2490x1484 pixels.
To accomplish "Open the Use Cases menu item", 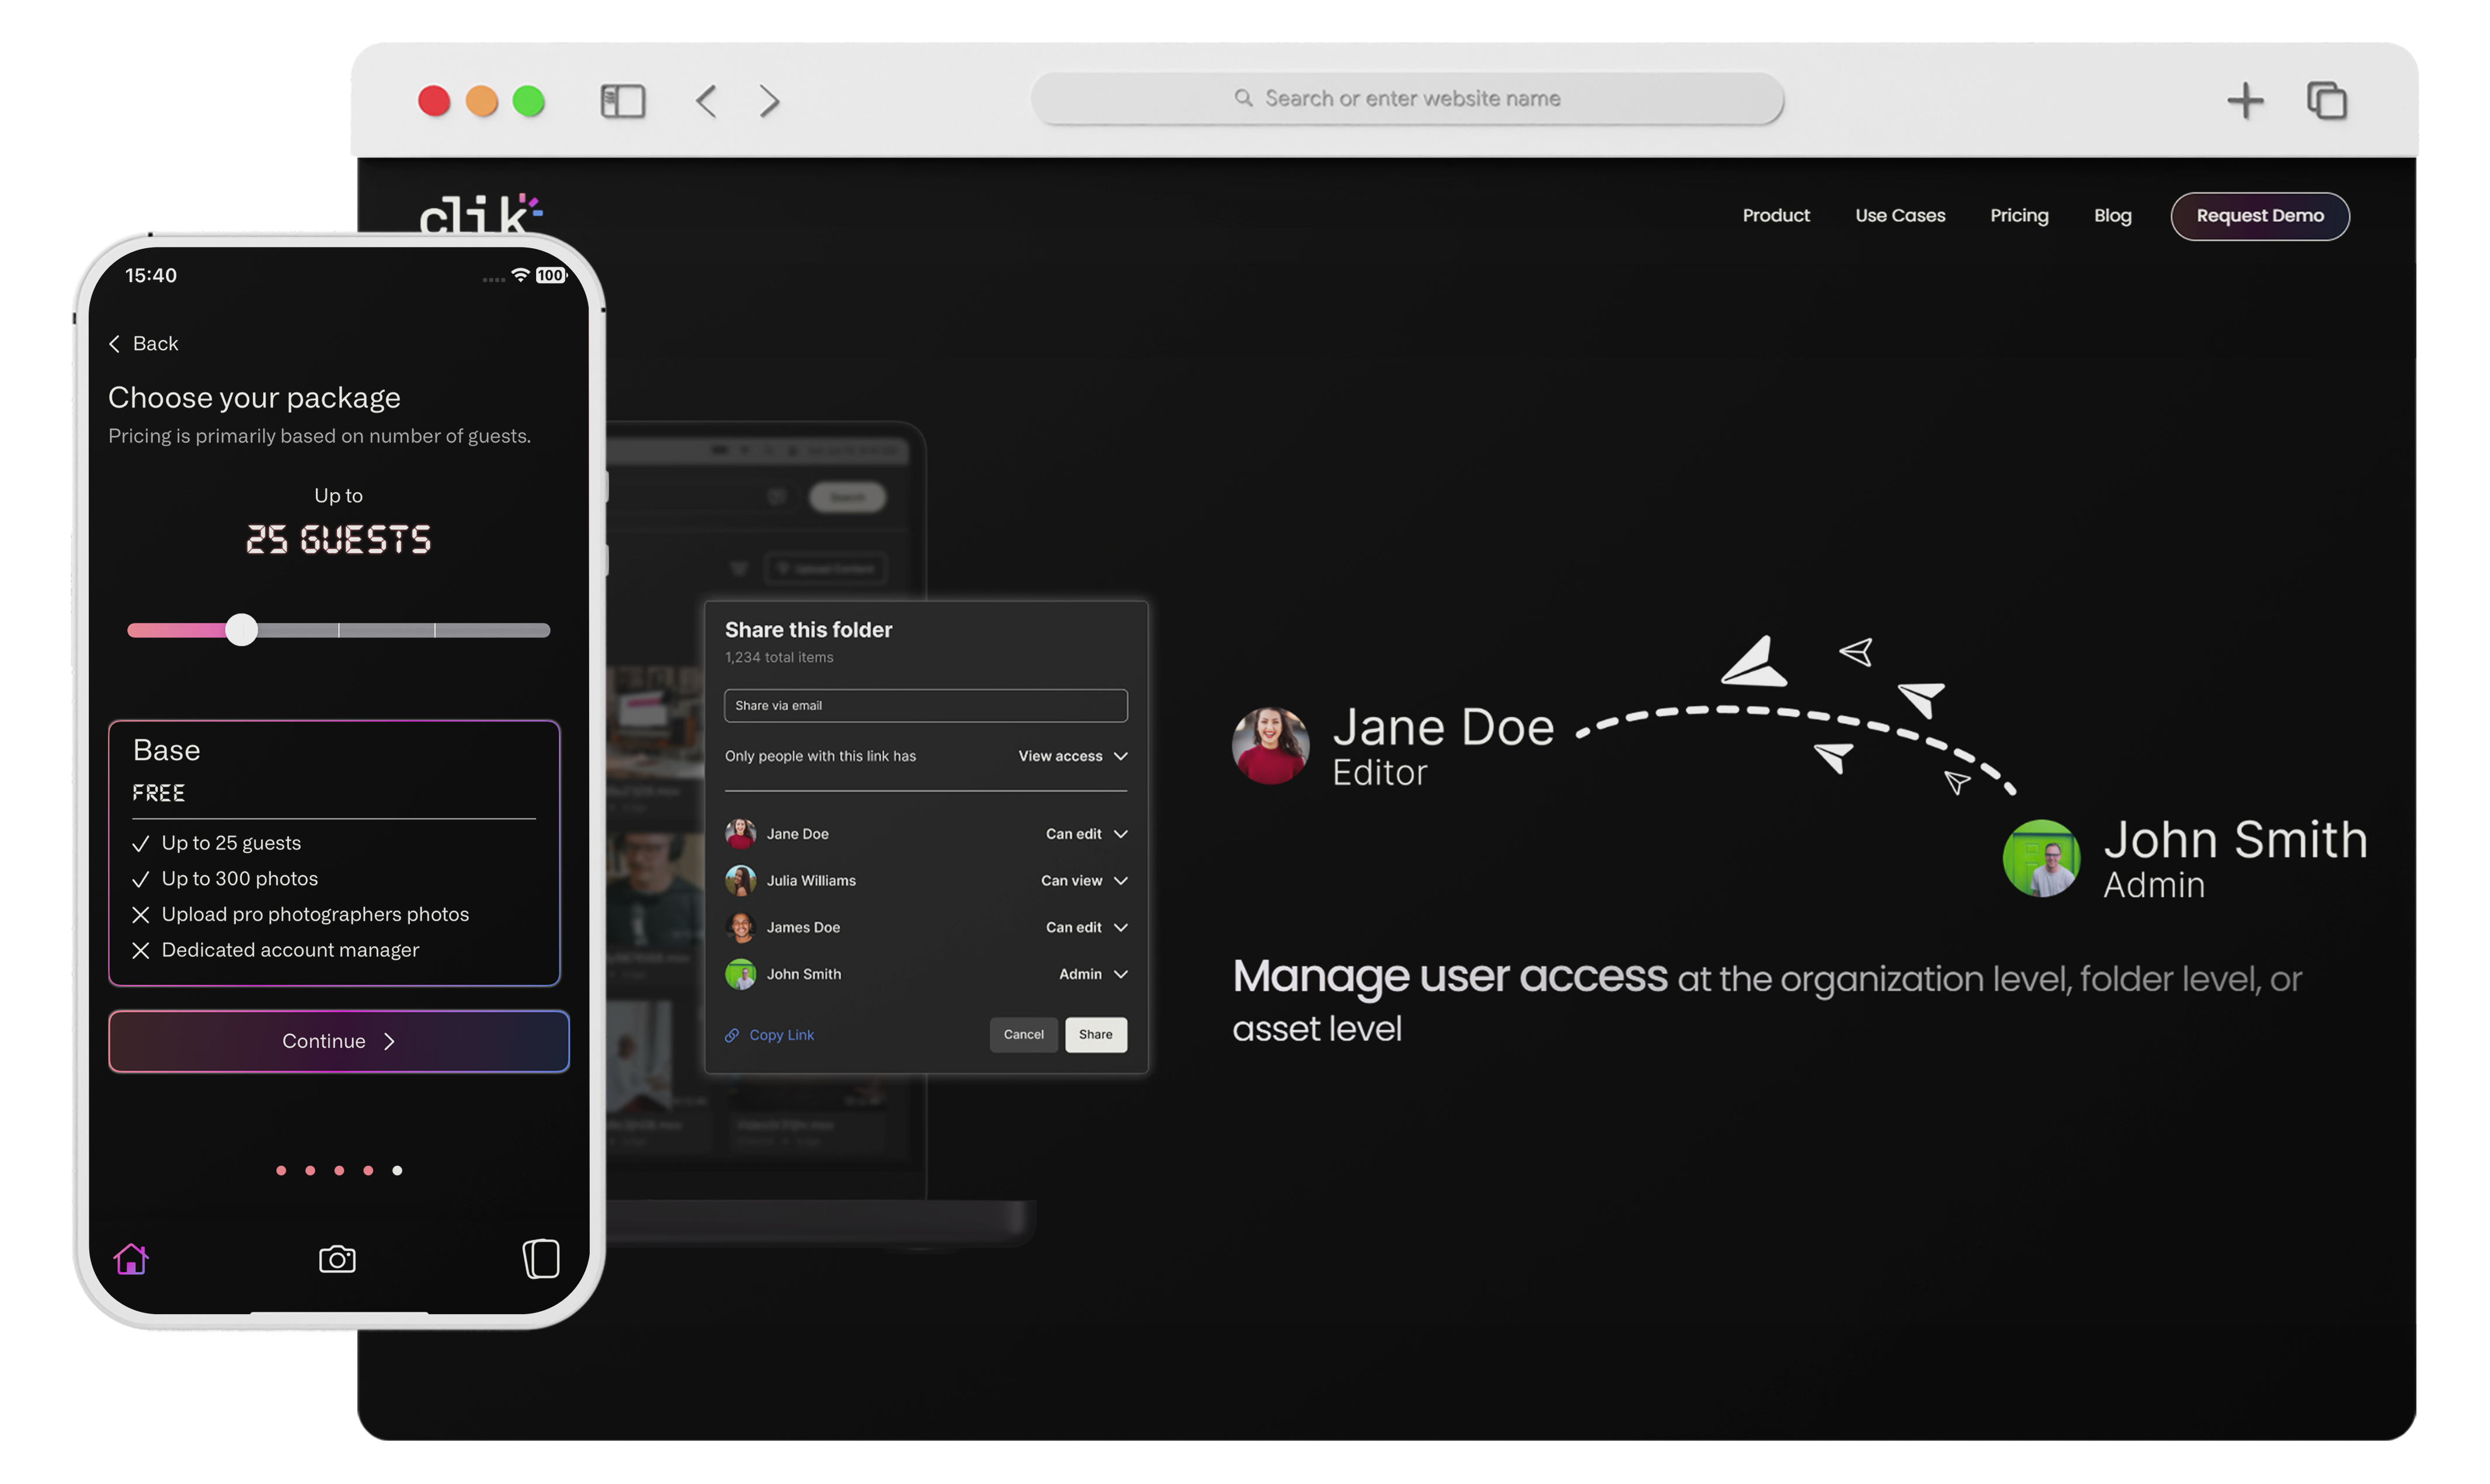I will (x=1900, y=216).
